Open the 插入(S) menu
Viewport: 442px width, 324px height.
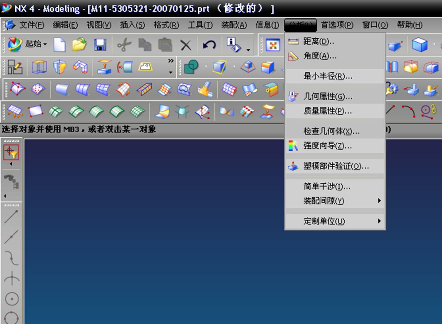(132, 25)
